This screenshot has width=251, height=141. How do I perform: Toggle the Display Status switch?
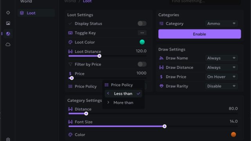(142, 23)
